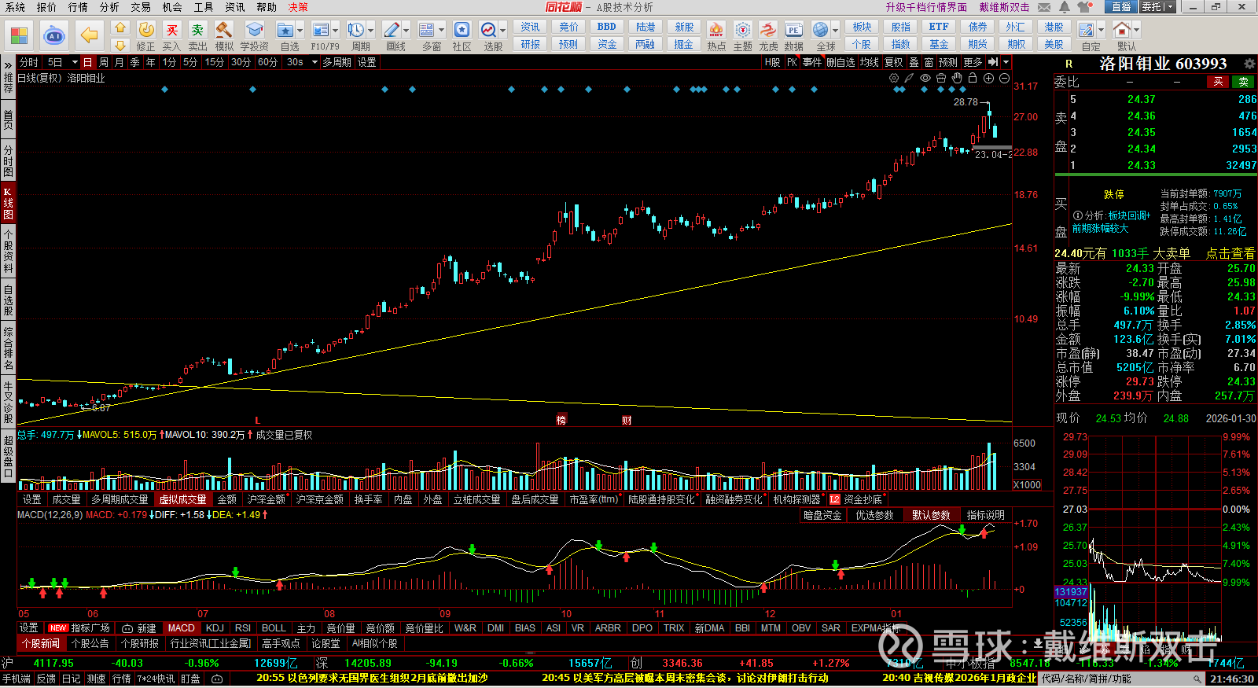
Task: Toggle chart visibility eye icon
Action: click(925, 78)
